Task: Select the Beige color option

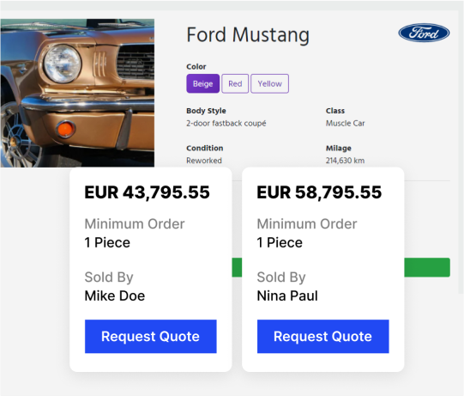Action: 203,83
